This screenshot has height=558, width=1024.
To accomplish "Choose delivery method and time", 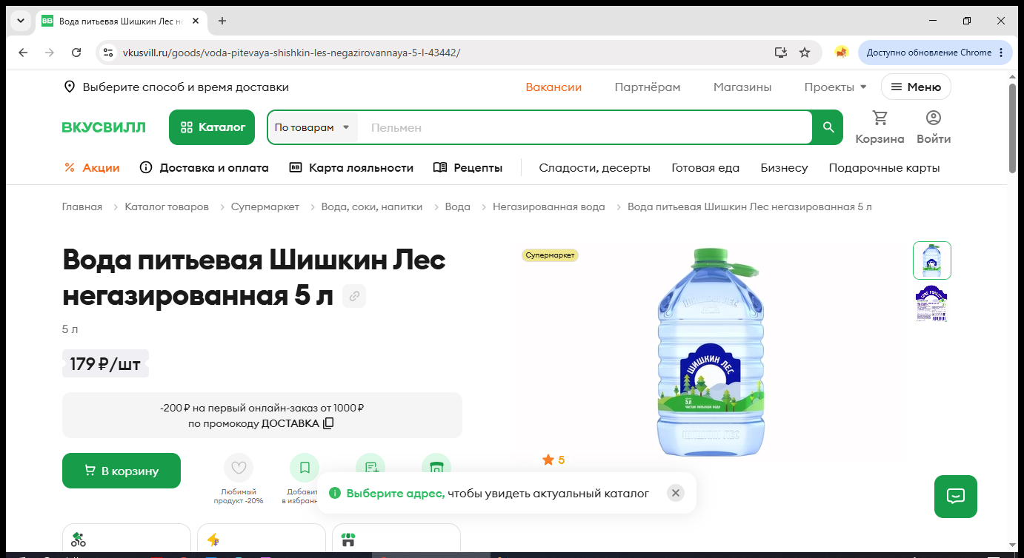I will pos(176,87).
